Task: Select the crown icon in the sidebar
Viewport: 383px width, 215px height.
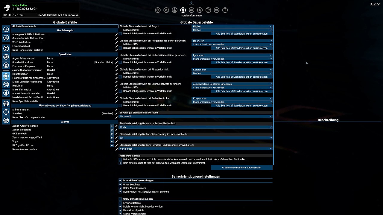Action: coord(6,29)
